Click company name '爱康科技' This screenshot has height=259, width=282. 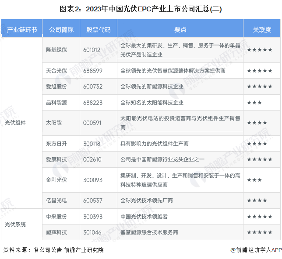56,159
